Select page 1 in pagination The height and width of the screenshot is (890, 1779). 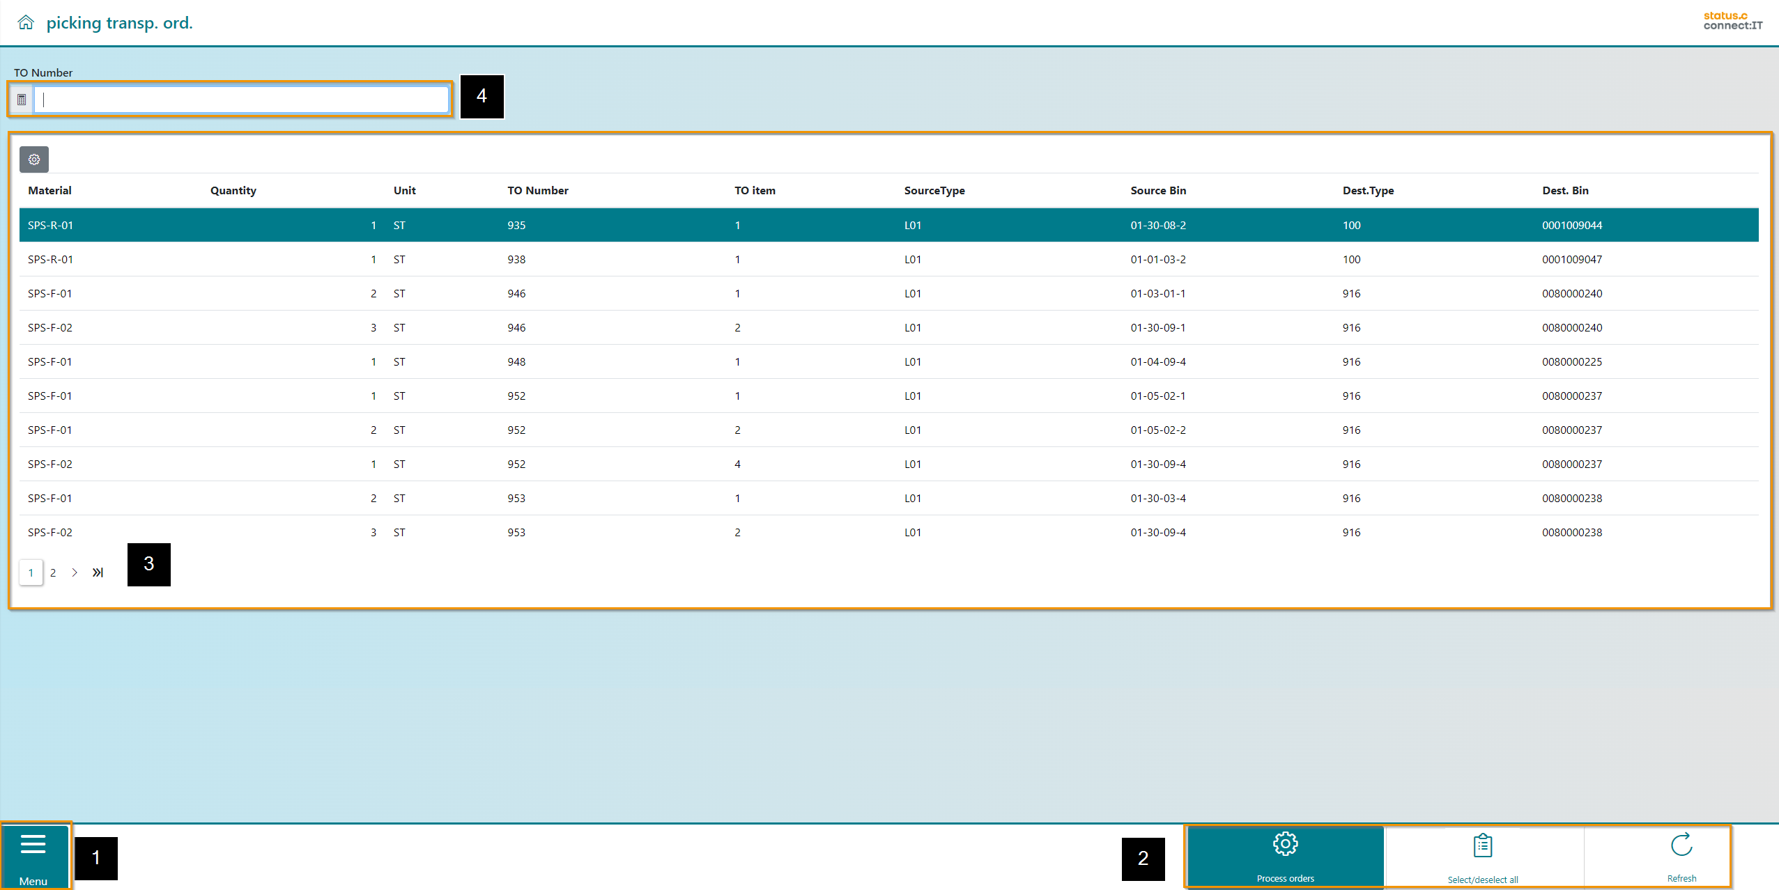click(31, 572)
